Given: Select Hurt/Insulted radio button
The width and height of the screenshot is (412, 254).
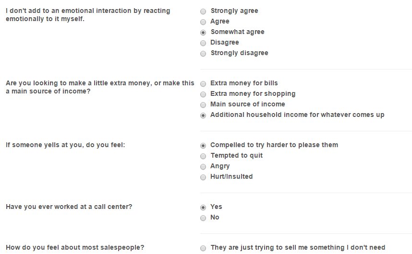Looking at the screenshot, I should [203, 177].
